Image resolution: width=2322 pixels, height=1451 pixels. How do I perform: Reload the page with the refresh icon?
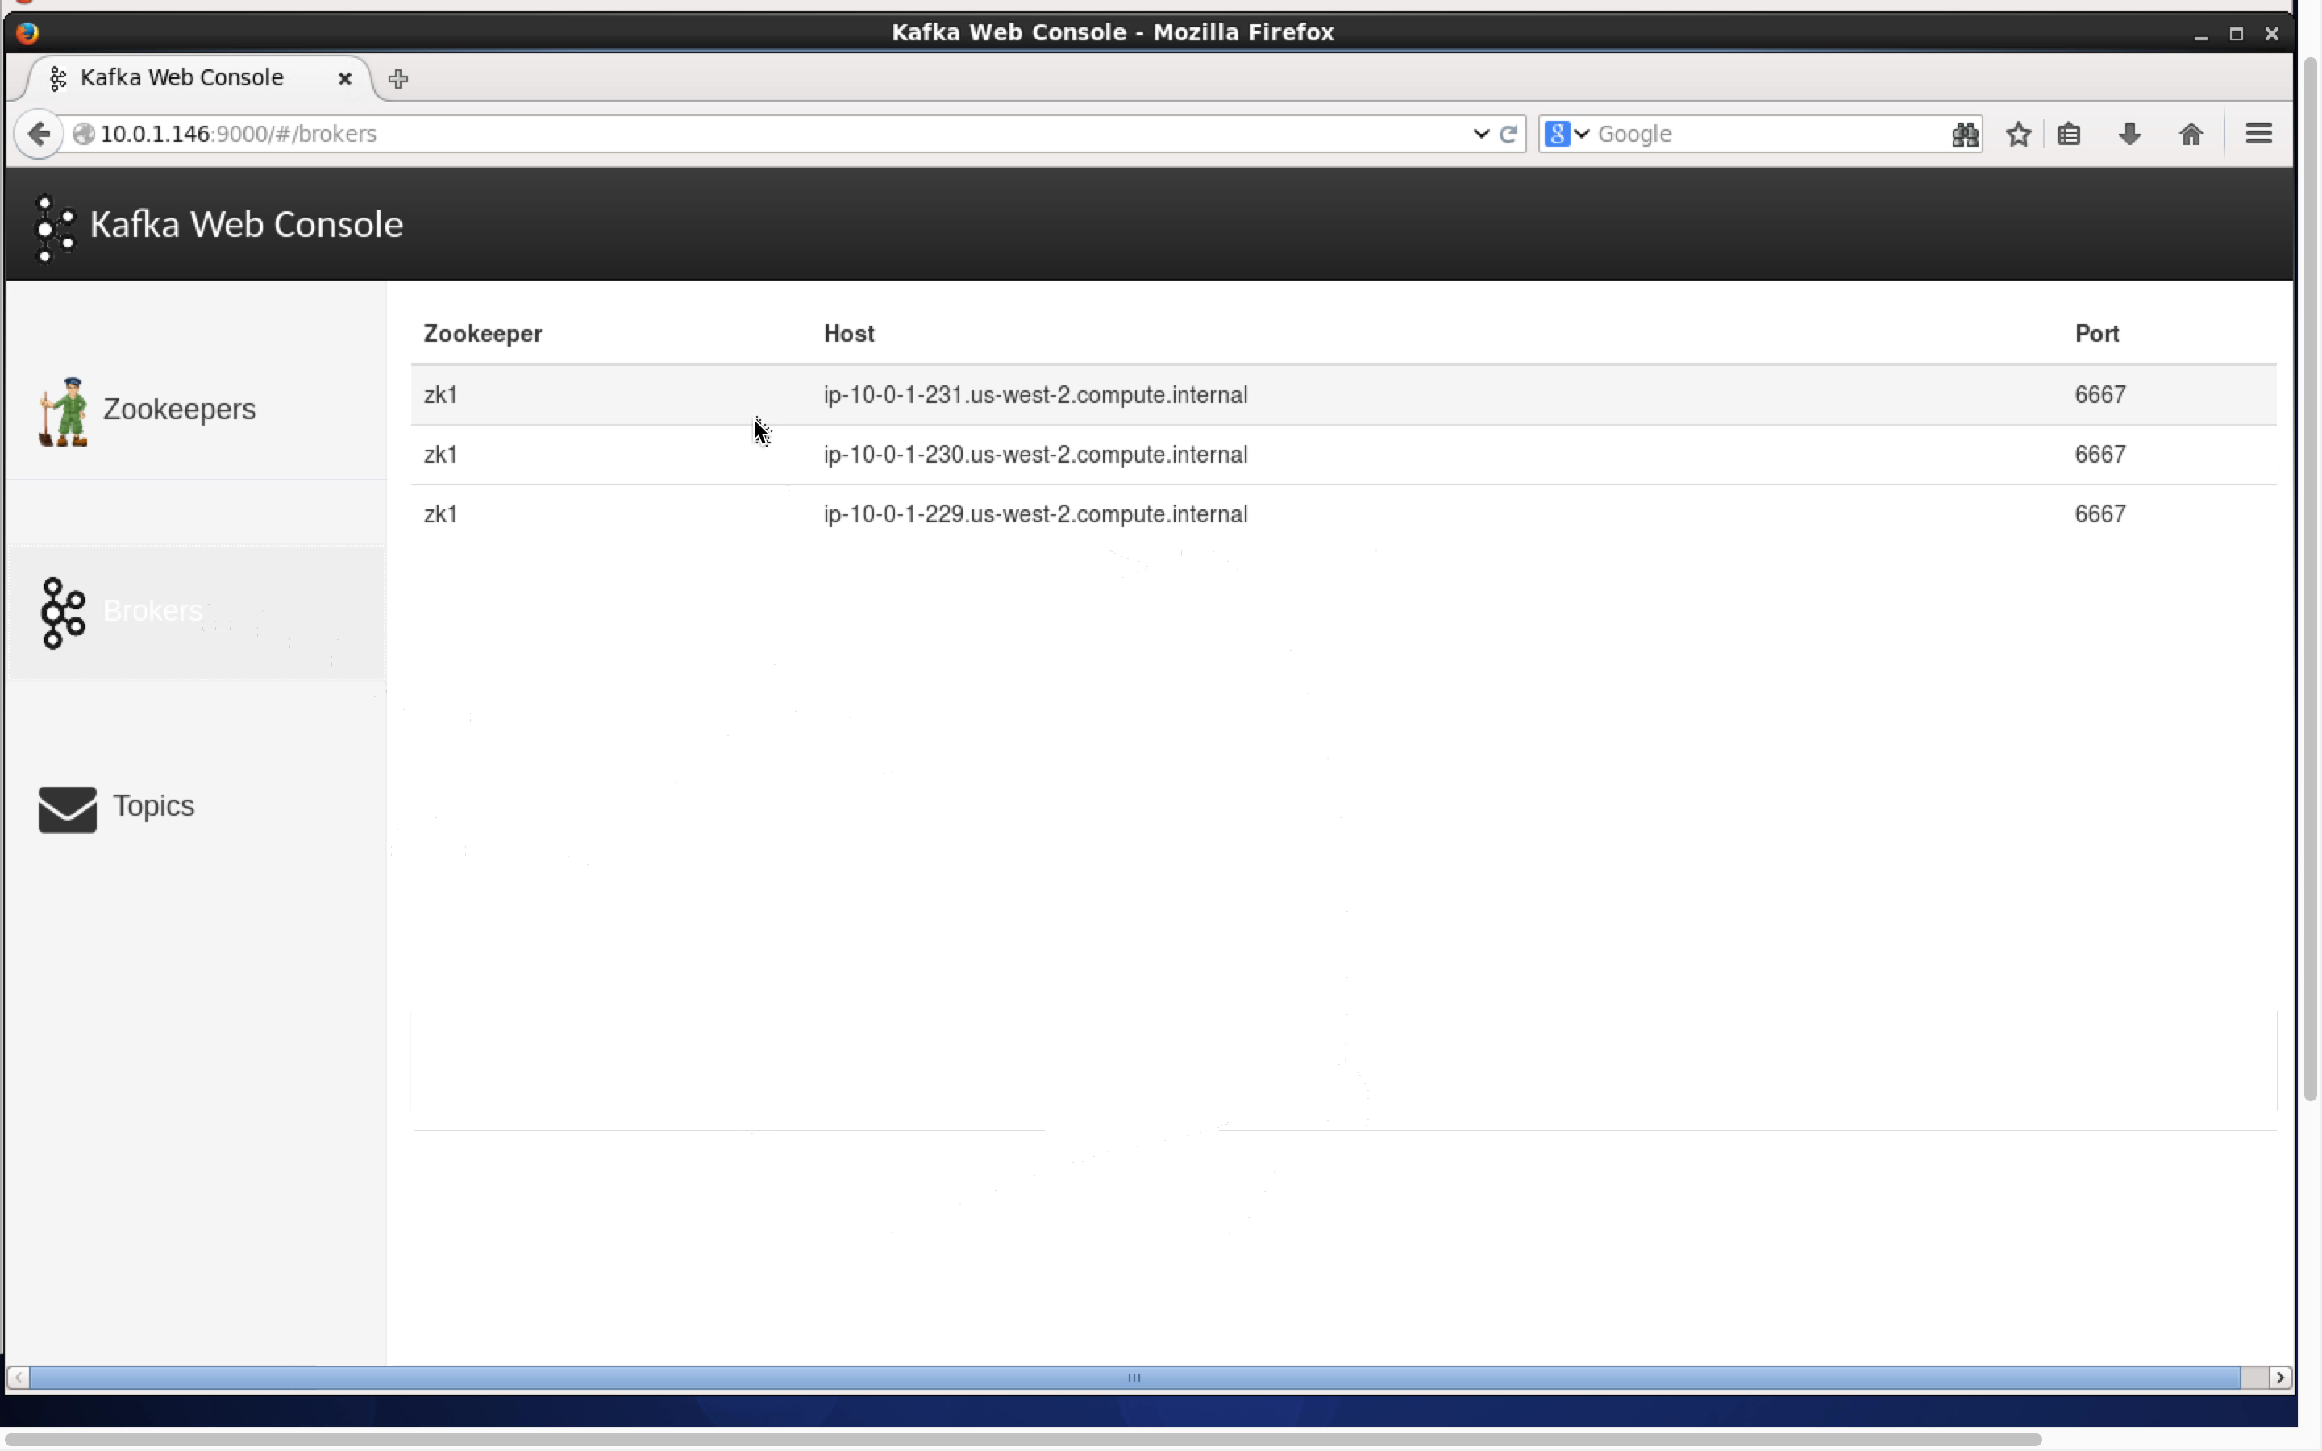[1508, 133]
